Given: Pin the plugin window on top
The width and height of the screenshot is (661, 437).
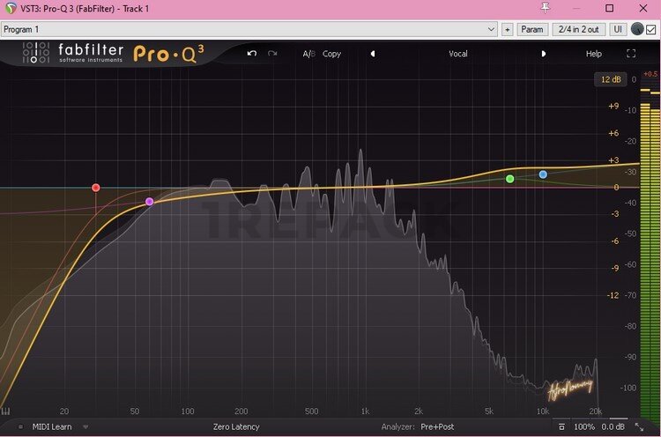Looking at the screenshot, I should pyautogui.click(x=546, y=8).
